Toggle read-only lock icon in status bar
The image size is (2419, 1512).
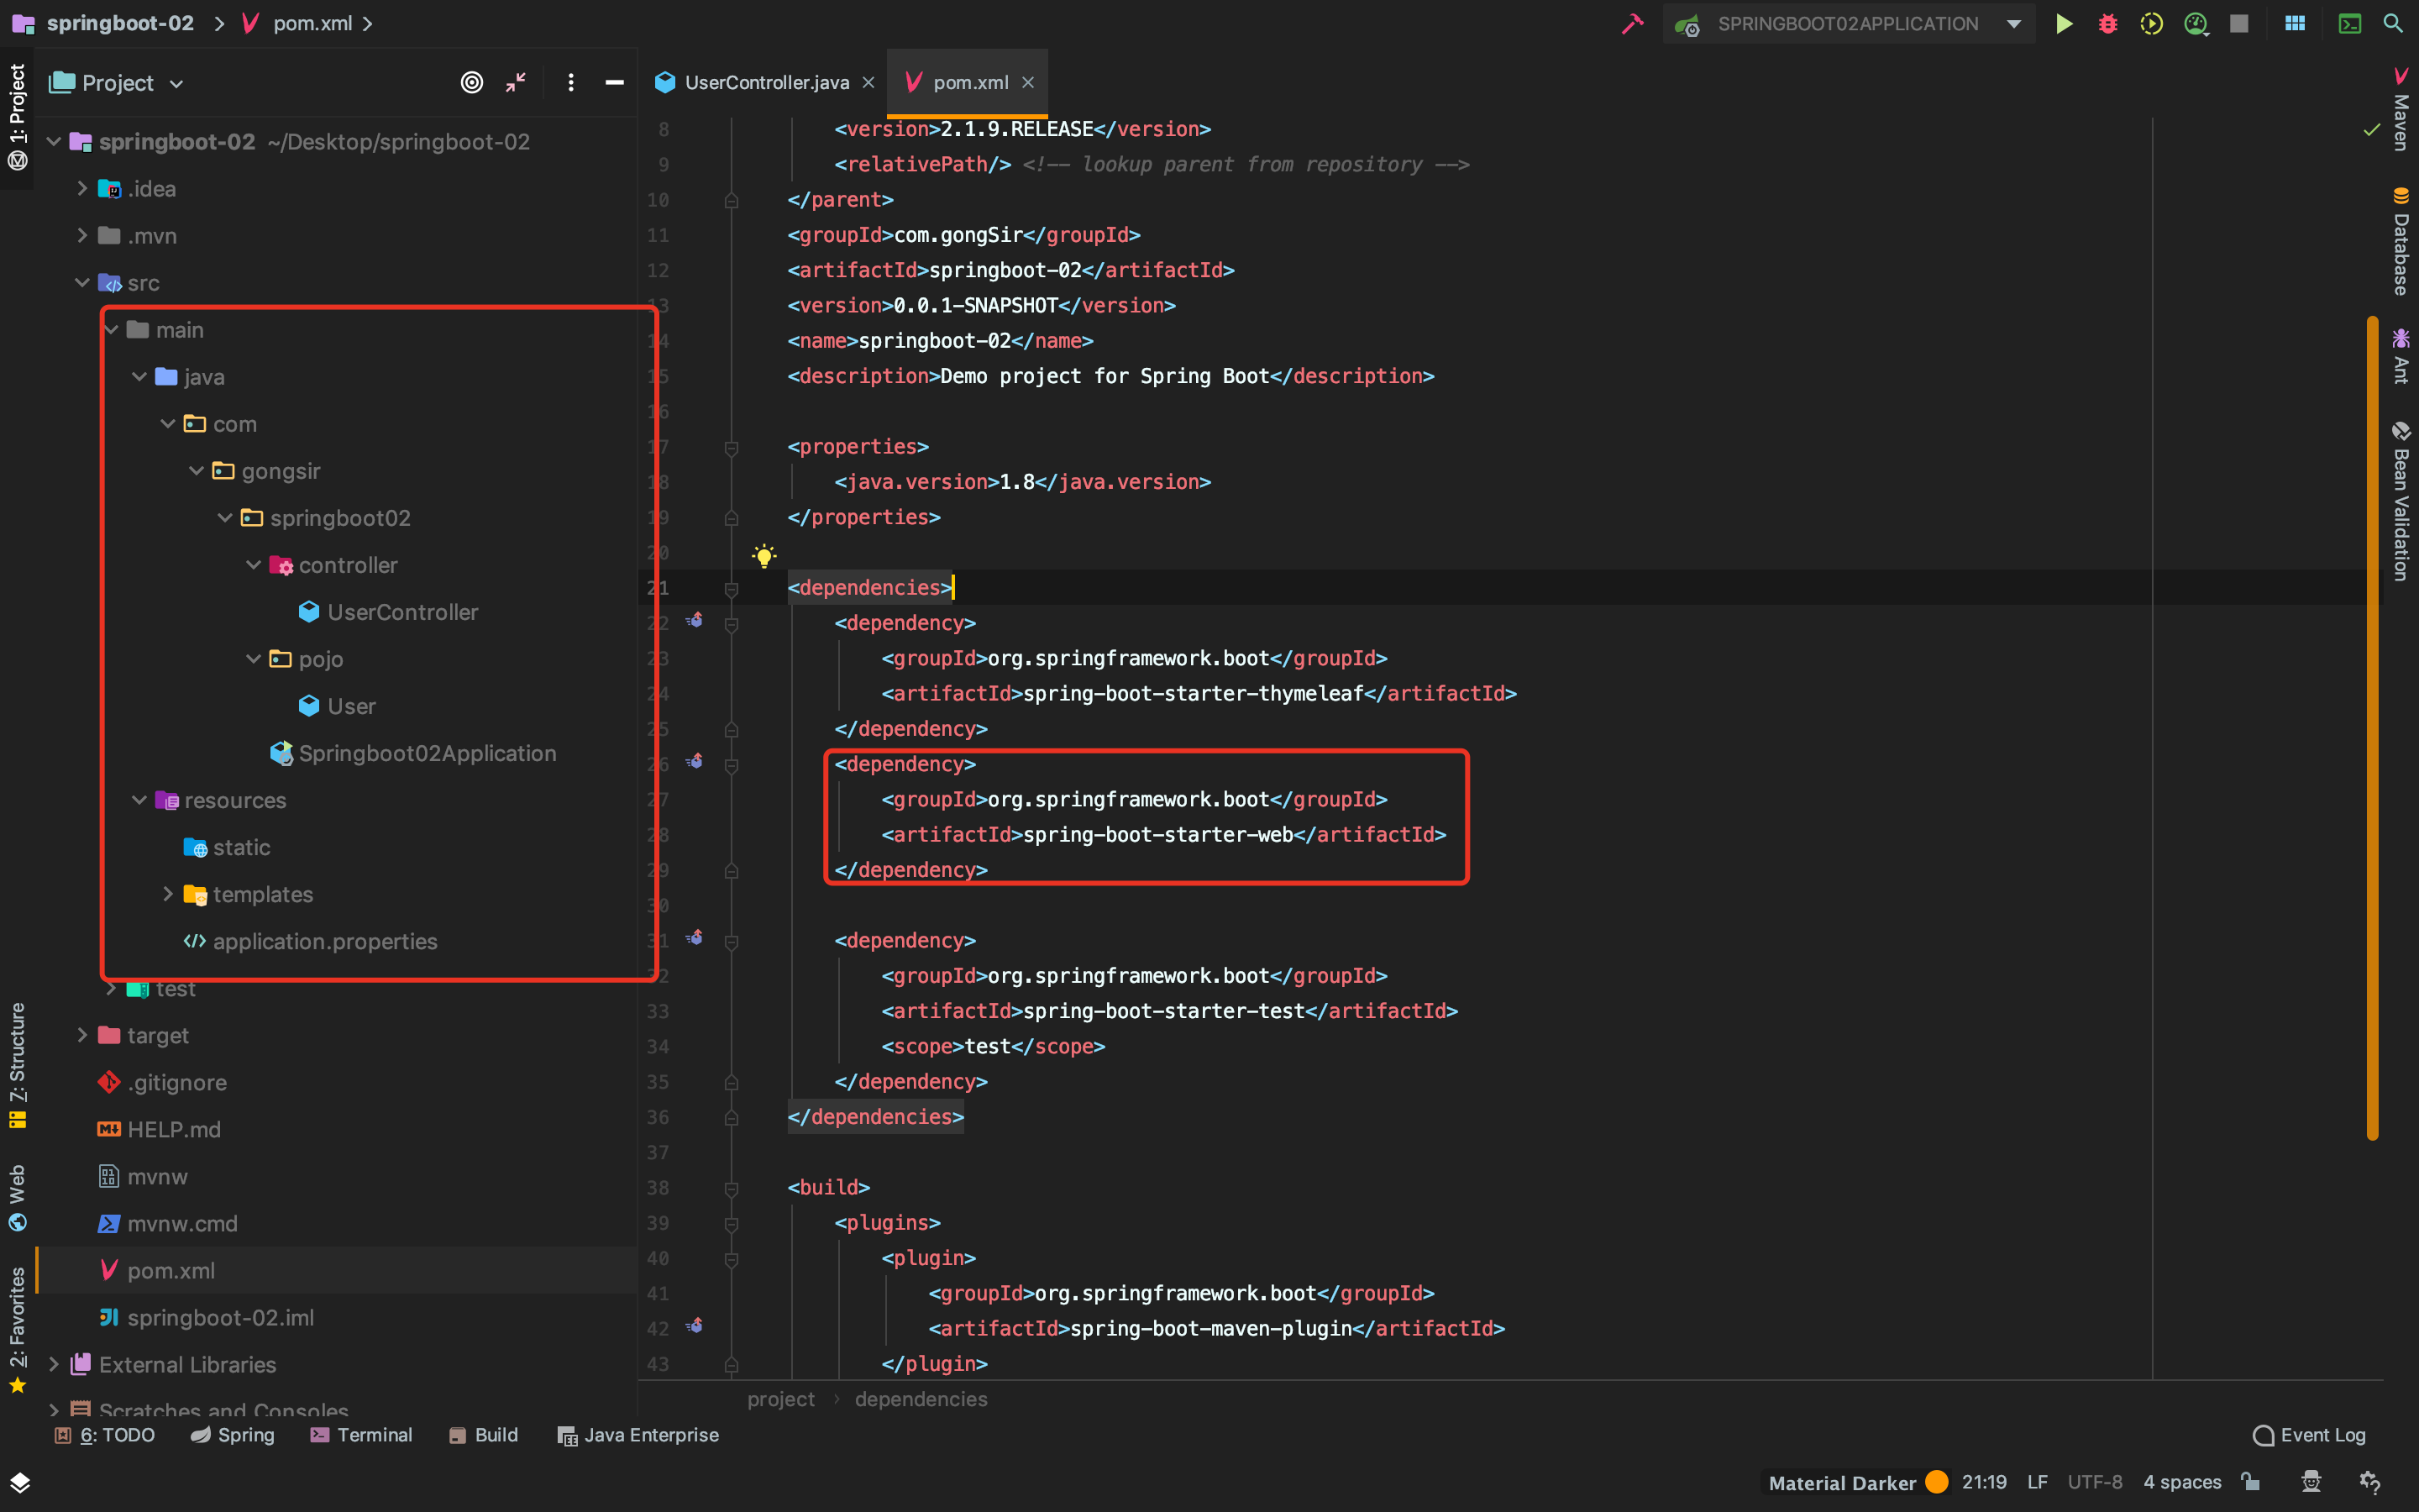(2250, 1482)
